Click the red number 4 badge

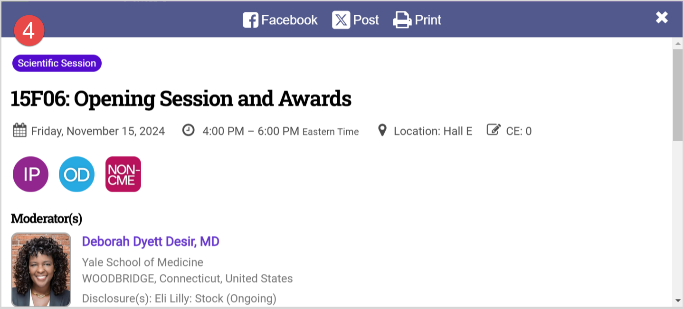point(28,31)
